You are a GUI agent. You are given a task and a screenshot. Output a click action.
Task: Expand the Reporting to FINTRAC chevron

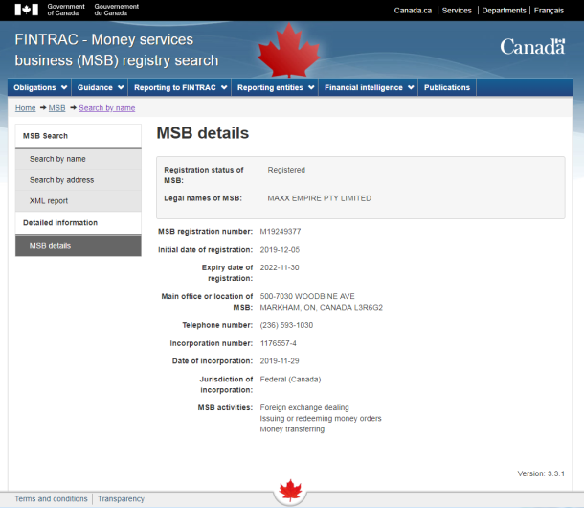coord(224,87)
